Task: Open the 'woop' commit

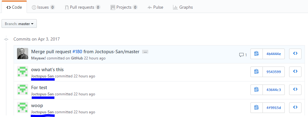Action: [37, 106]
